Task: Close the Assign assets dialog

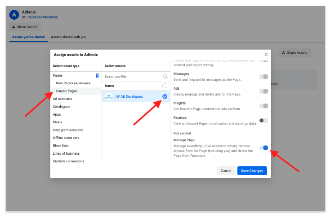Action: (x=266, y=55)
